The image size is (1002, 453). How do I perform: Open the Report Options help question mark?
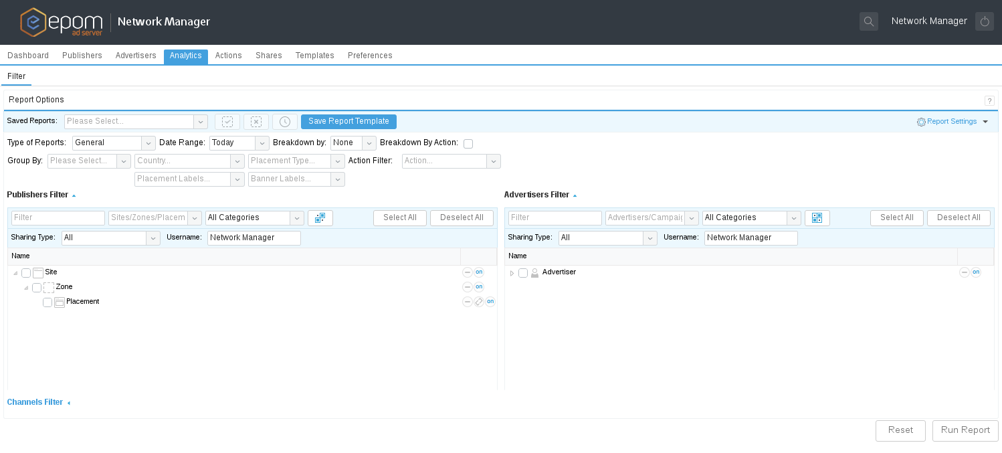[x=989, y=101]
